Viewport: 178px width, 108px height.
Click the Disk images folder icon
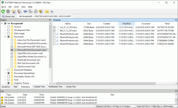pos(12,33)
